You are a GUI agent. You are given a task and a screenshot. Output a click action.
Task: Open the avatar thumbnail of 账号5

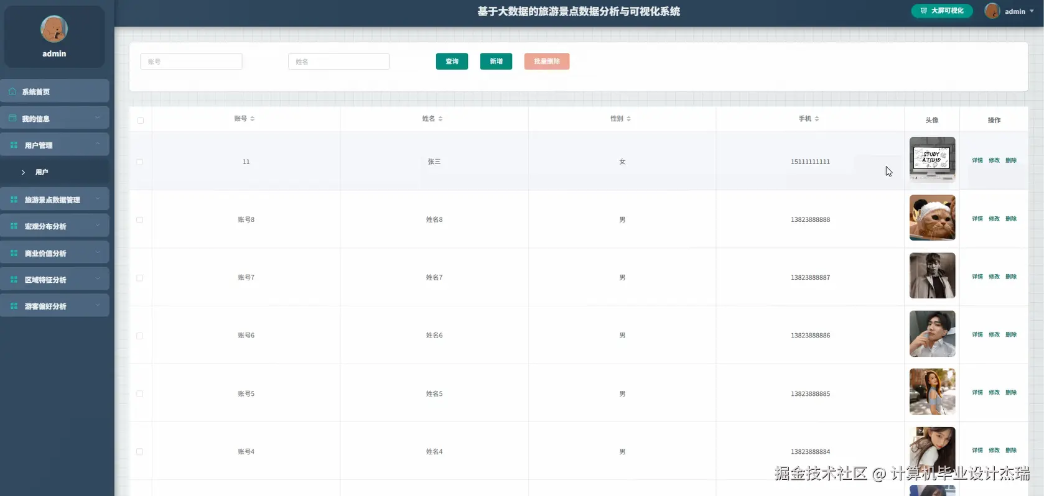pos(932,392)
